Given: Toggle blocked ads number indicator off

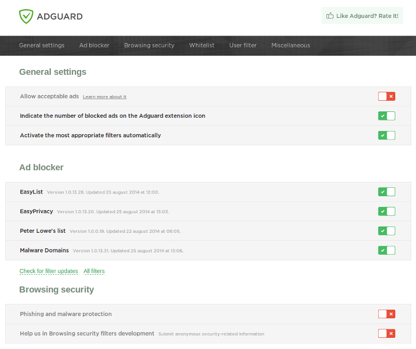Looking at the screenshot, I should click(x=386, y=116).
